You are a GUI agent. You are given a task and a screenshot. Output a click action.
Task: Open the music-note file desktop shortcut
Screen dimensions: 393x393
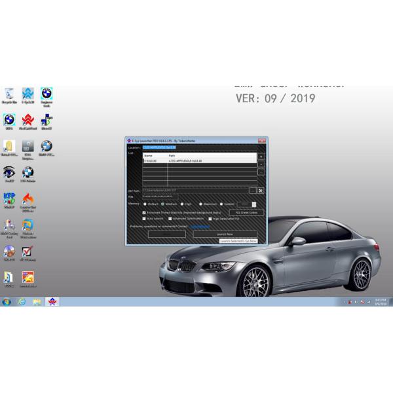point(9,279)
